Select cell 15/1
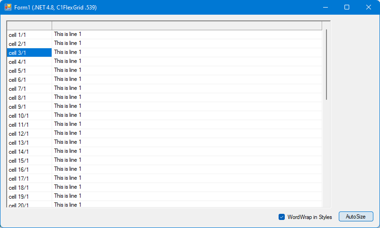 click(x=29, y=160)
